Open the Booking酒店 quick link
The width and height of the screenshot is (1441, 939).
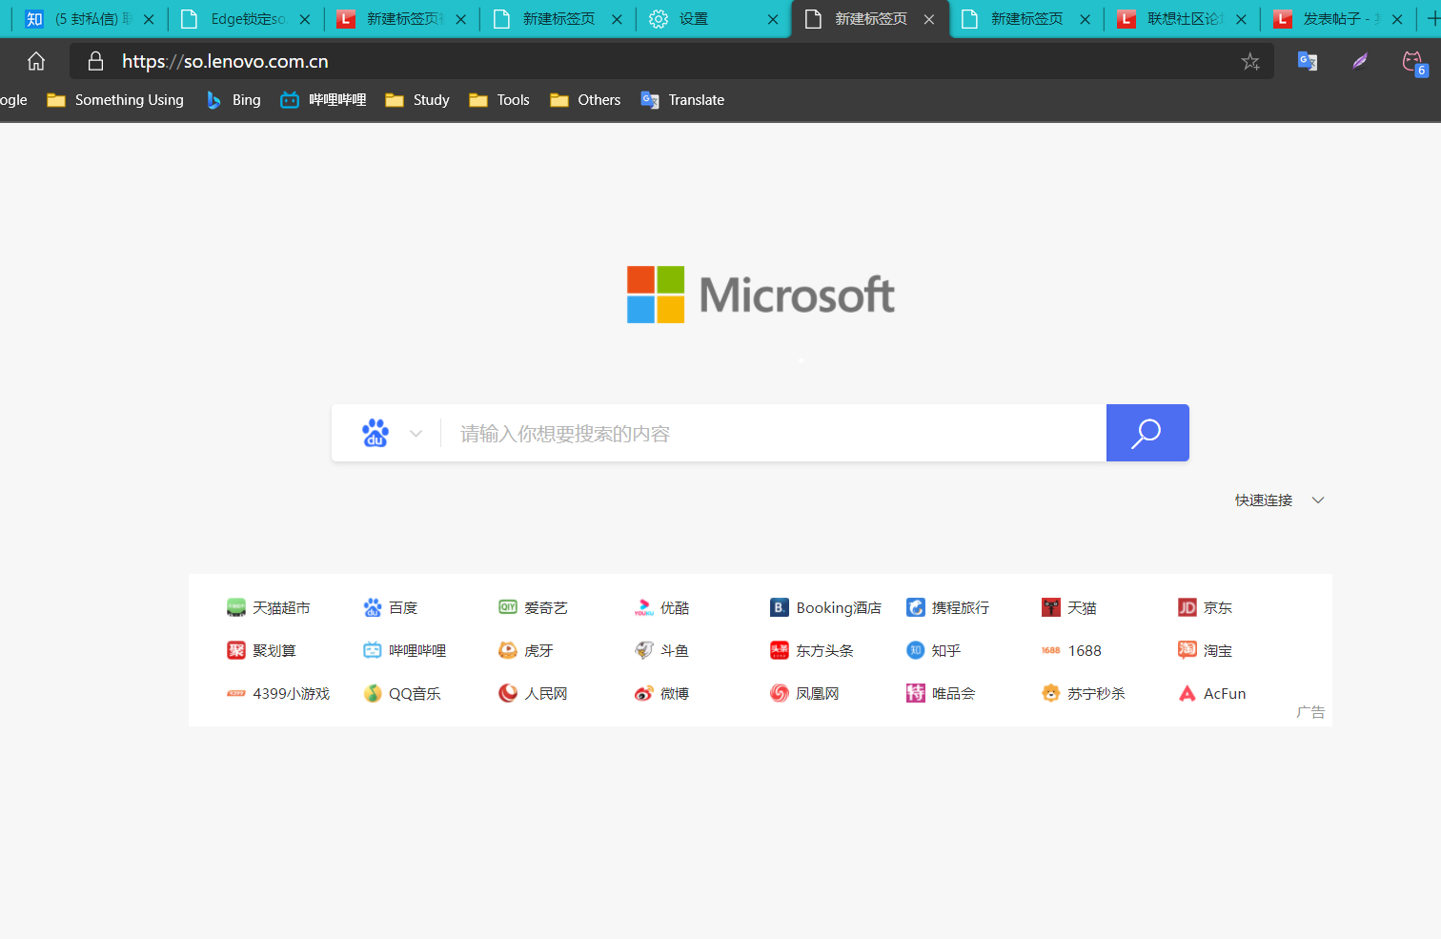[x=825, y=607]
